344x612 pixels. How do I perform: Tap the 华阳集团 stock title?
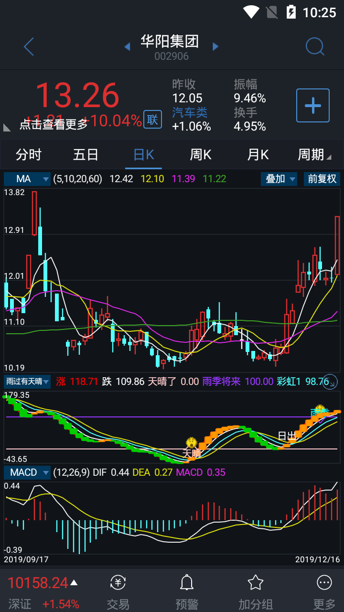170,41
